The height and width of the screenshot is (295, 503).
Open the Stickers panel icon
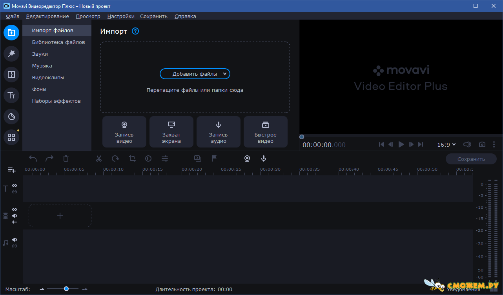tap(11, 117)
